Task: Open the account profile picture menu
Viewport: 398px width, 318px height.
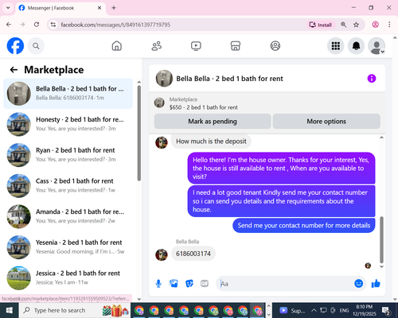Action: [377, 46]
